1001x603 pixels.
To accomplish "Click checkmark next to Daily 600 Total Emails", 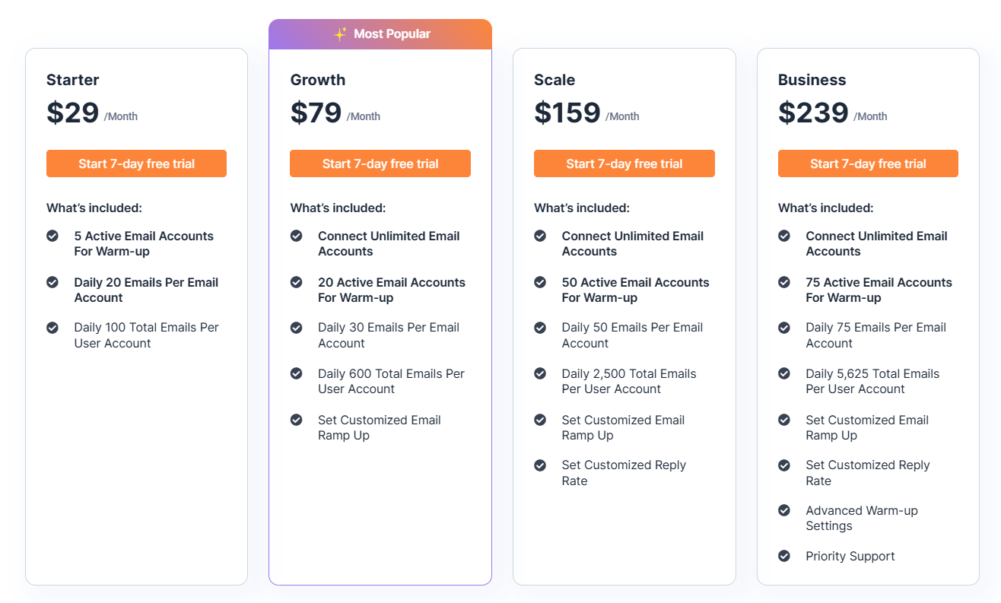I will click(x=297, y=373).
